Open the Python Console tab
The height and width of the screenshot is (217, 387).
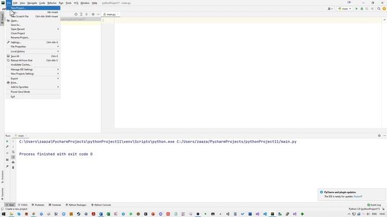[101, 205]
